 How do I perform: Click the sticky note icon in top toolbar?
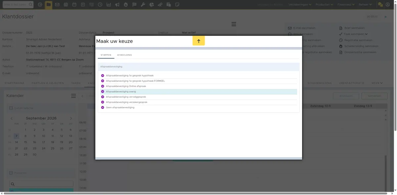click(177, 5)
